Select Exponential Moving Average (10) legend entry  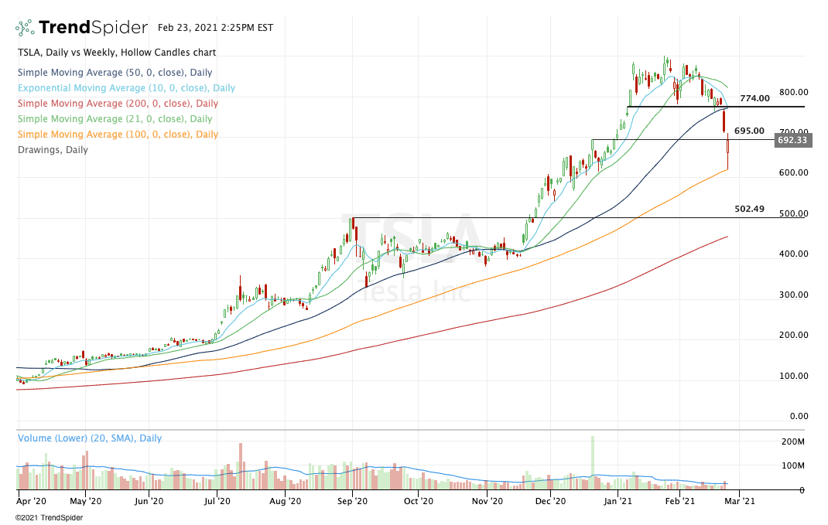[x=127, y=88]
